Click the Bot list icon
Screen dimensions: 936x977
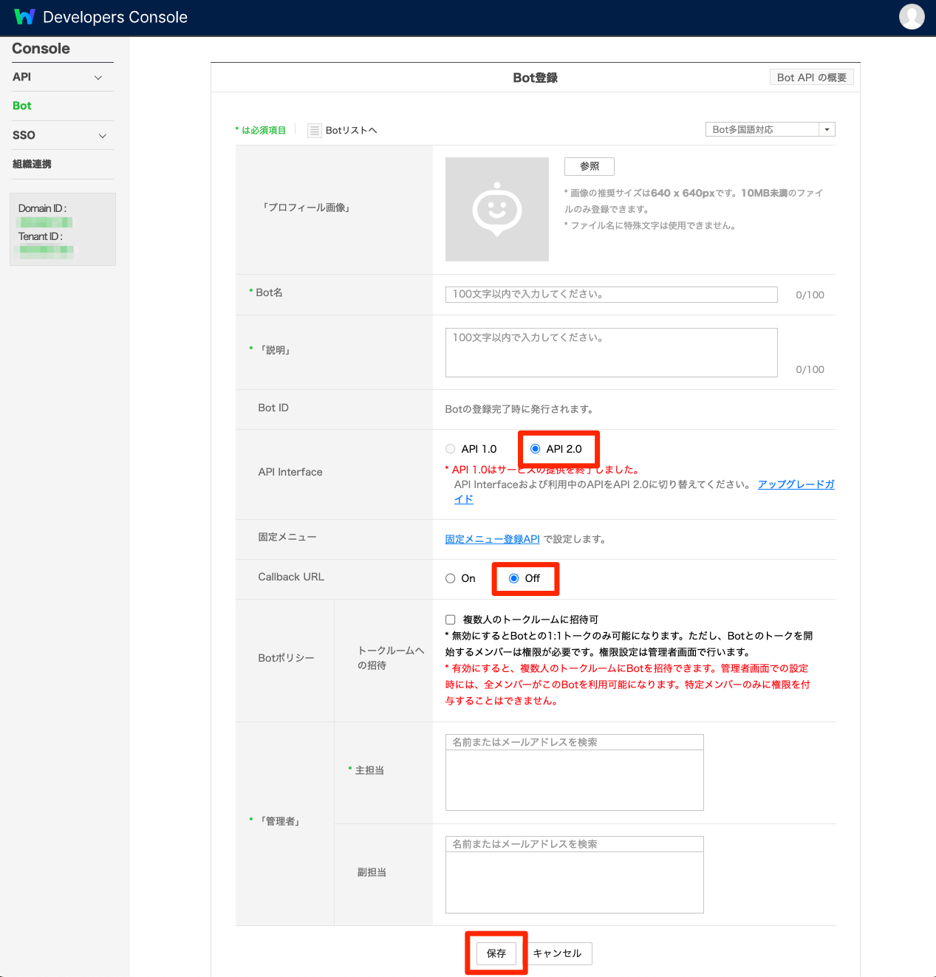click(x=315, y=131)
